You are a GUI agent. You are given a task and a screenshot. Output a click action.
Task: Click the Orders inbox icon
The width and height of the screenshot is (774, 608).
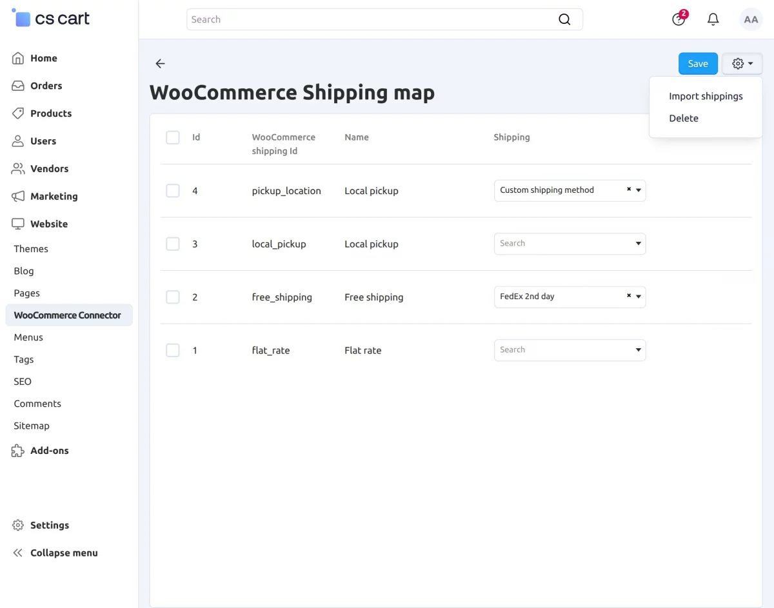coord(18,86)
